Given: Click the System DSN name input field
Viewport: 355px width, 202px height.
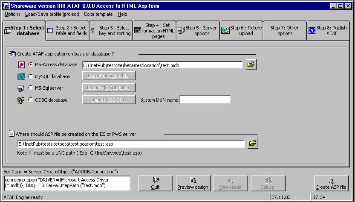Looking at the screenshot, I should tap(205, 100).
